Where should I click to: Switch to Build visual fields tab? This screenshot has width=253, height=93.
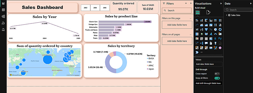pos(198,12)
